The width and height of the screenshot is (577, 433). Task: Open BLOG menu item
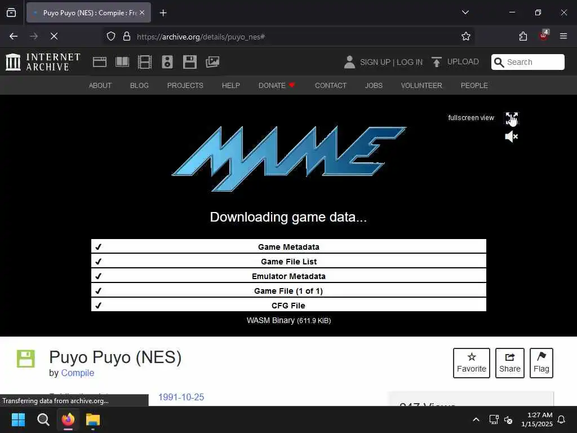click(139, 86)
